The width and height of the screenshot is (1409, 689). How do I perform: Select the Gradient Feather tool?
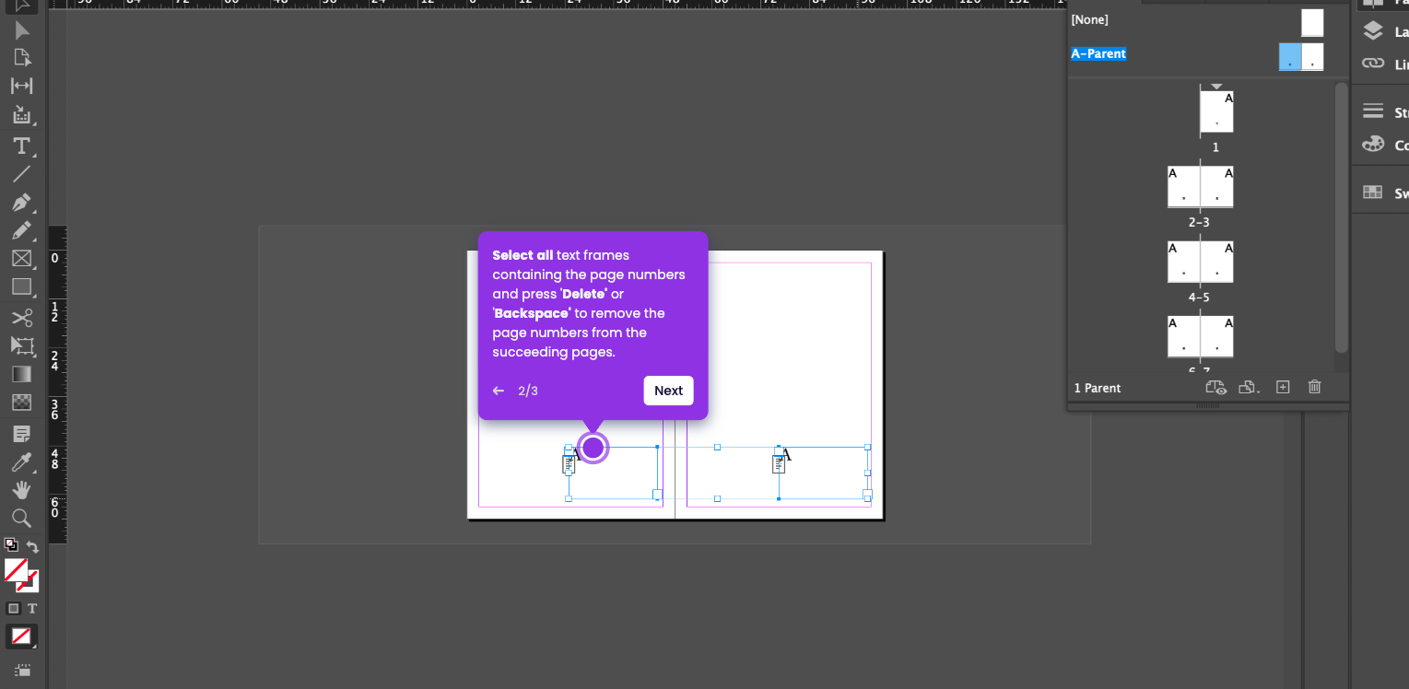coord(21,403)
